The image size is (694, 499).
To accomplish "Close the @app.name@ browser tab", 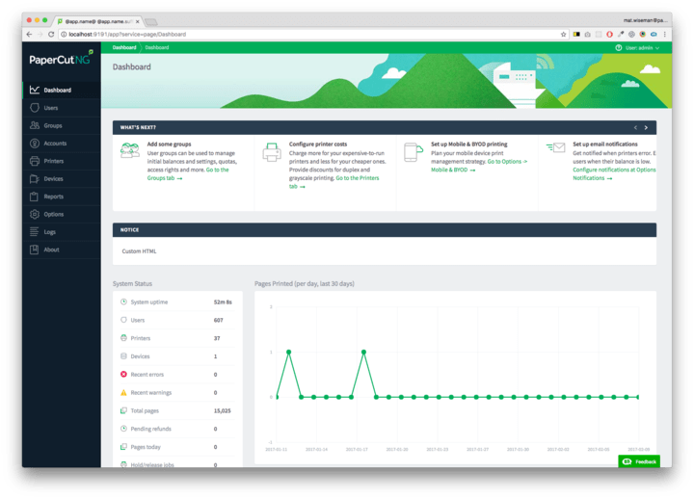I will (138, 21).
